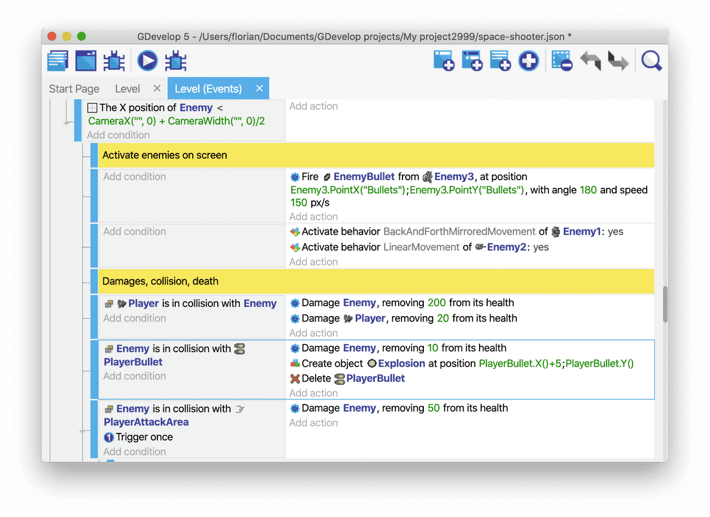The width and height of the screenshot is (710, 517).
Task: Close the Level (Events) tab
Action: tap(259, 88)
